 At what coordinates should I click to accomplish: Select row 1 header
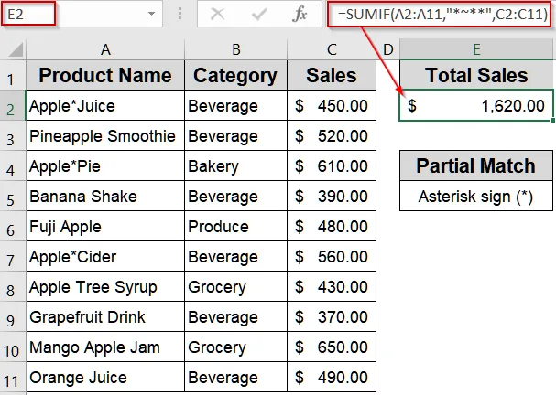11,75
